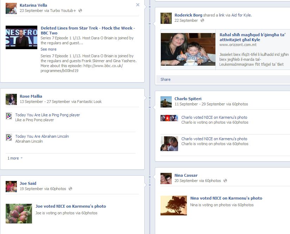Screen dimensions: 290x234
Task: Click tree sunset photo thumbnail in Nina's post
Action: [x=174, y=206]
